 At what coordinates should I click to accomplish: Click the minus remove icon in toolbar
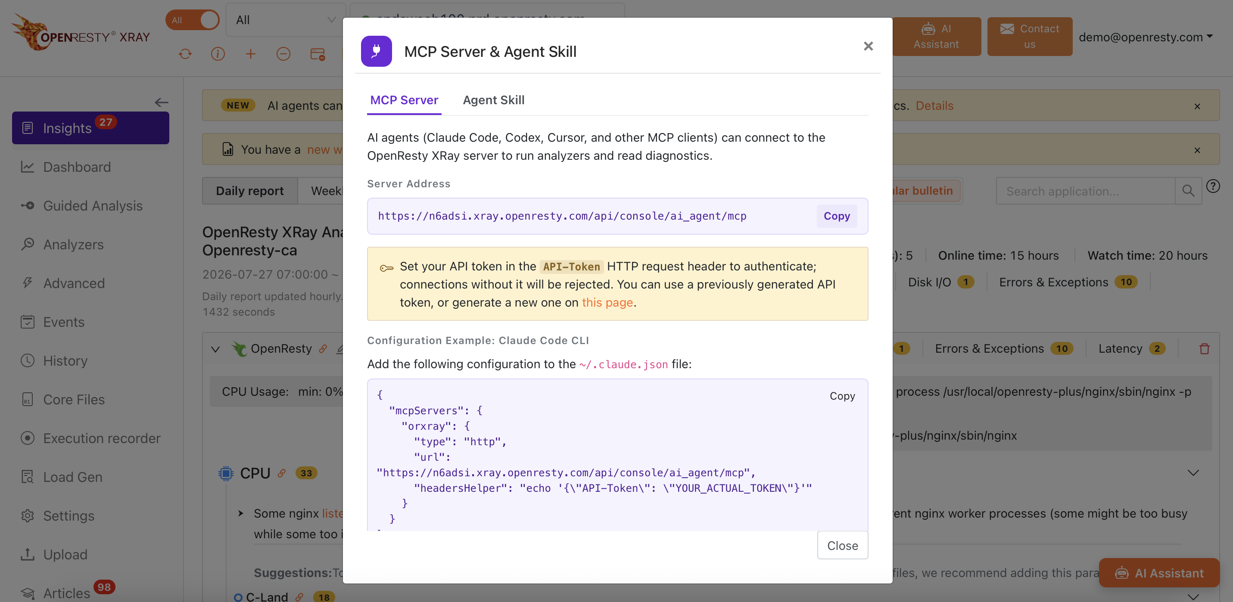click(x=283, y=54)
